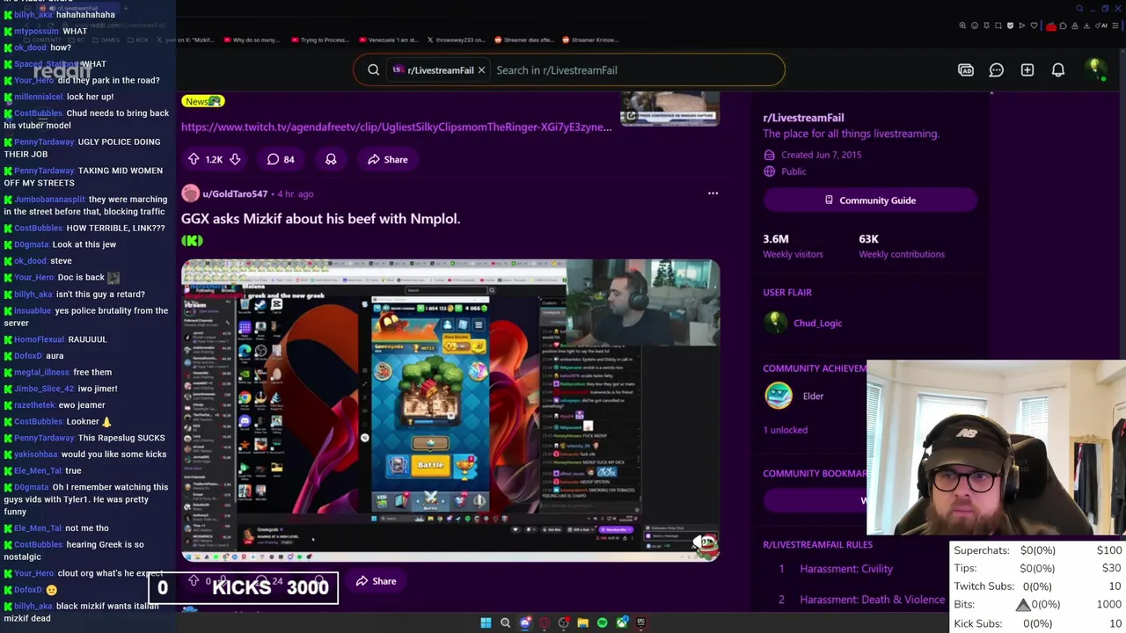Open the Community Guide

(x=870, y=200)
